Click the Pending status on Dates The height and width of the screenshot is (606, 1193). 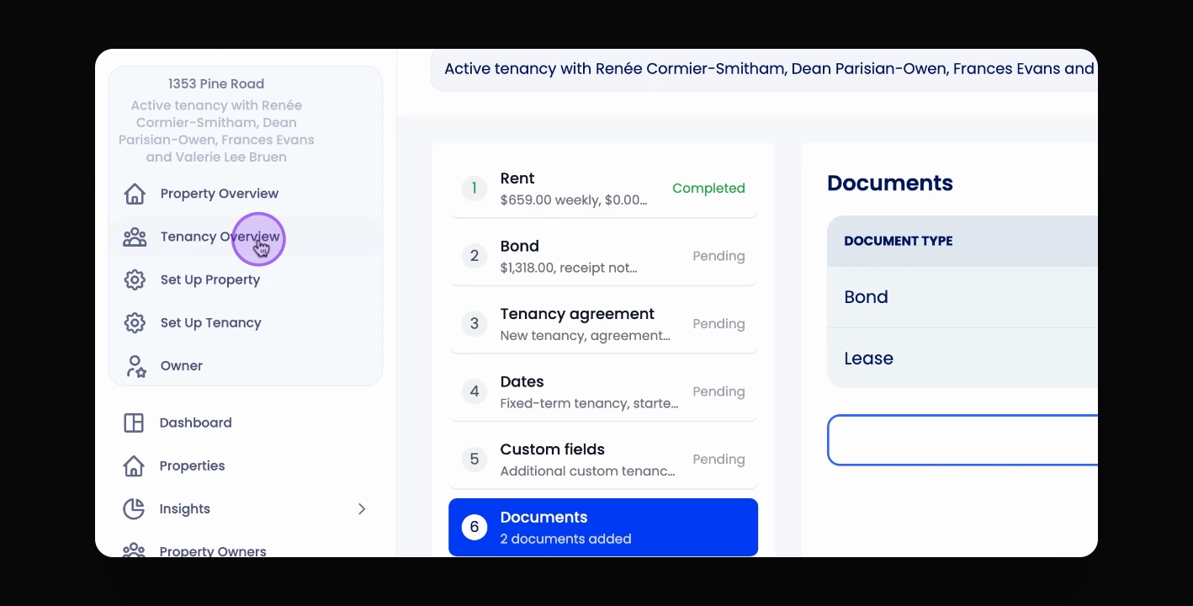click(x=718, y=391)
